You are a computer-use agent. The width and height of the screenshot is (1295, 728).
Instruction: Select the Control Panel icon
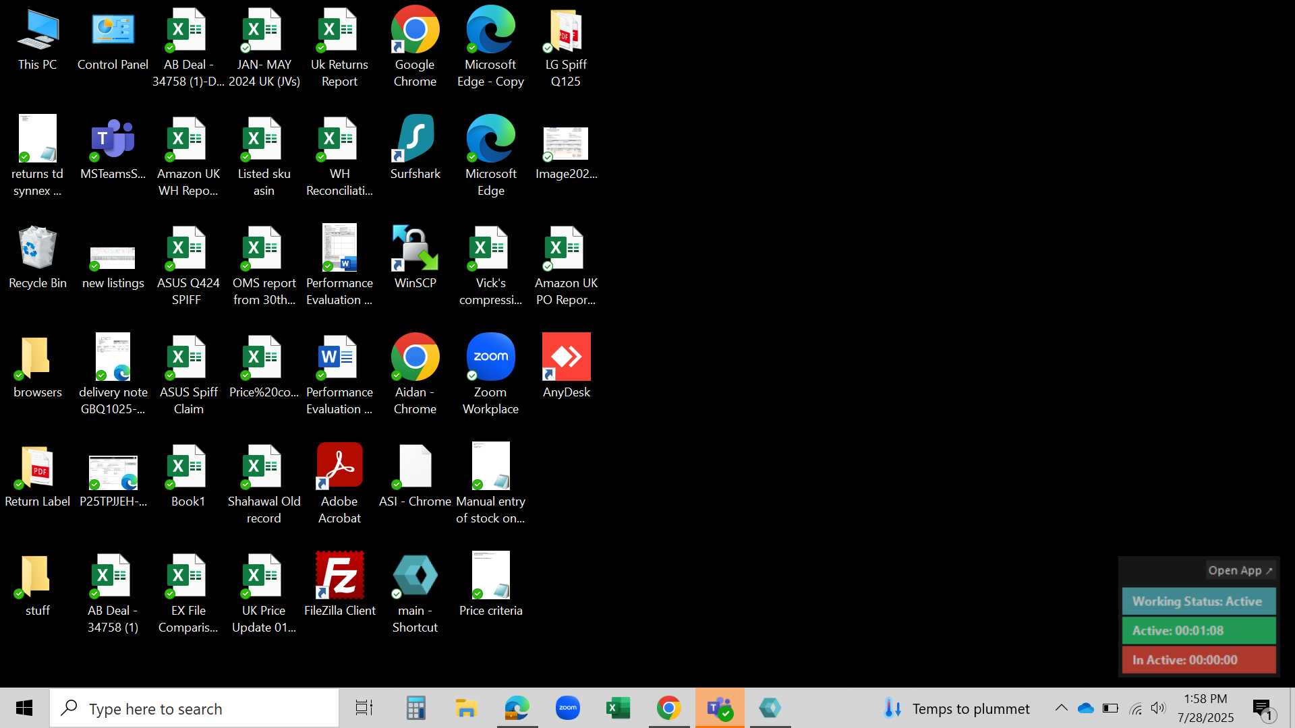(113, 39)
